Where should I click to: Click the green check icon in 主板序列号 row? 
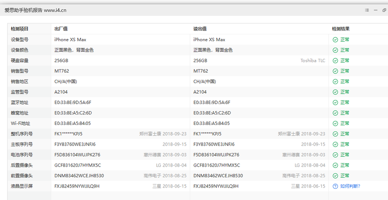(x=335, y=144)
